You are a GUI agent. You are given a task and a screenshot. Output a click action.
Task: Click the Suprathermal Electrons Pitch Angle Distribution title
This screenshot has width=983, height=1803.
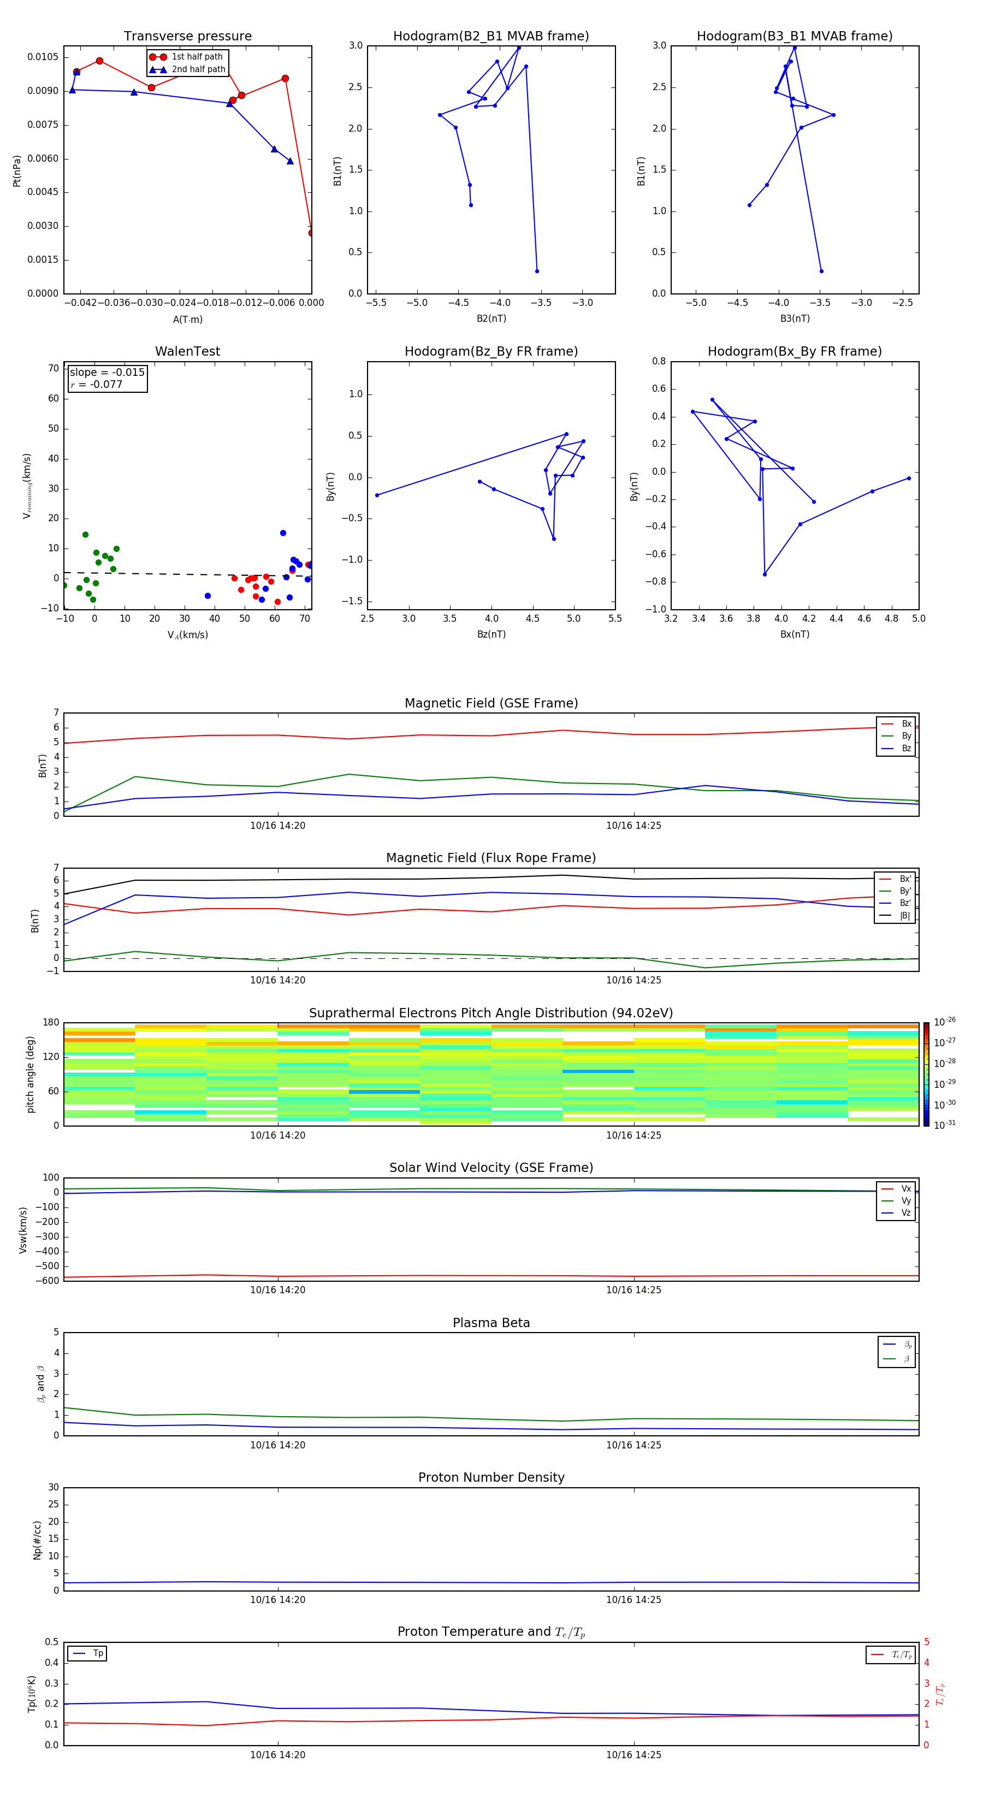click(491, 1014)
